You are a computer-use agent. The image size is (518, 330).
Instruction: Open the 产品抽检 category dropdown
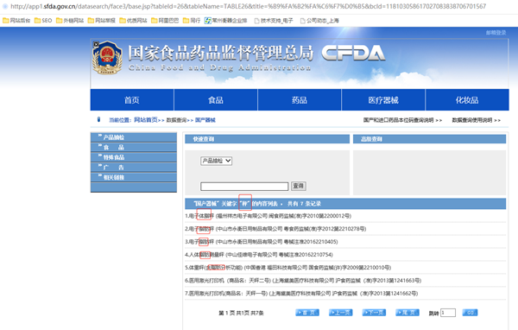pyautogui.click(x=216, y=161)
